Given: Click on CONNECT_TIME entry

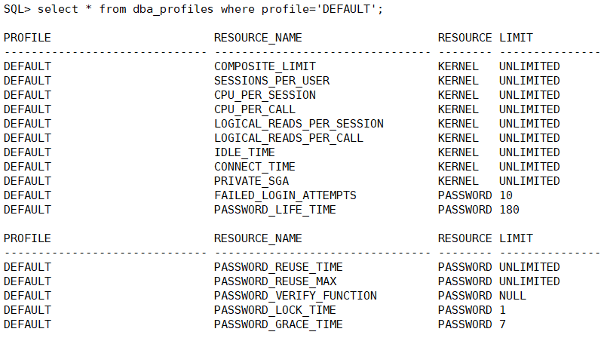Looking at the screenshot, I should (255, 167).
